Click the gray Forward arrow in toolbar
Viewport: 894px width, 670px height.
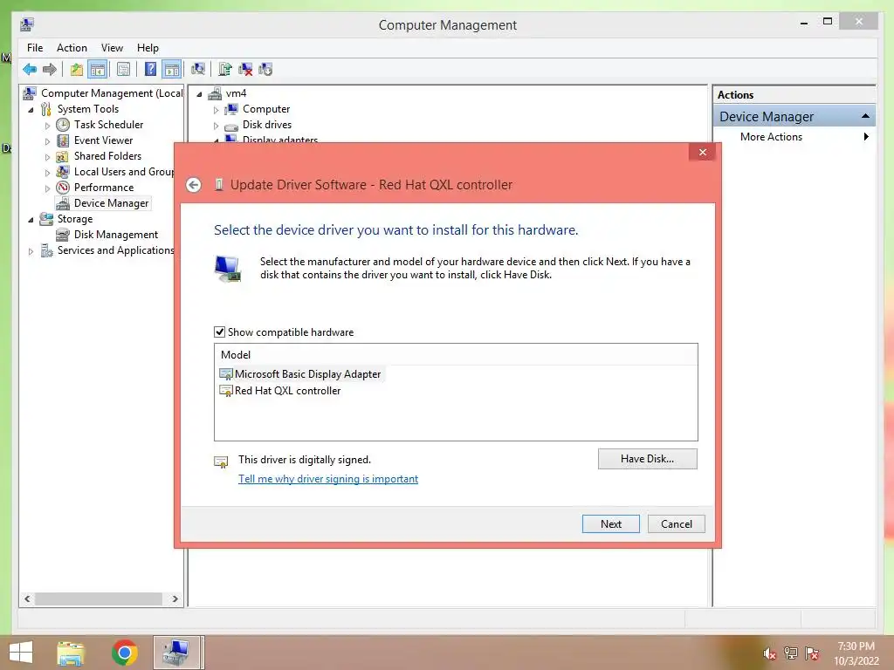(x=50, y=70)
